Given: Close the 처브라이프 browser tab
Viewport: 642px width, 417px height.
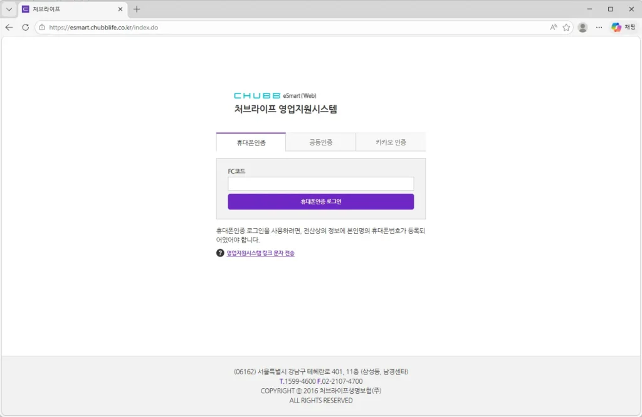Looking at the screenshot, I should [120, 9].
